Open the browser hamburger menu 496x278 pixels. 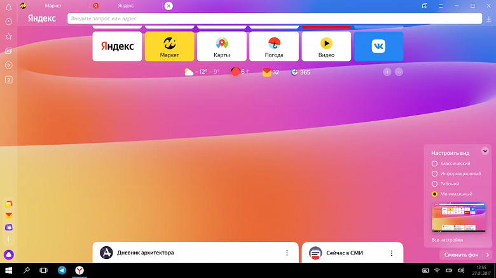[x=439, y=6]
